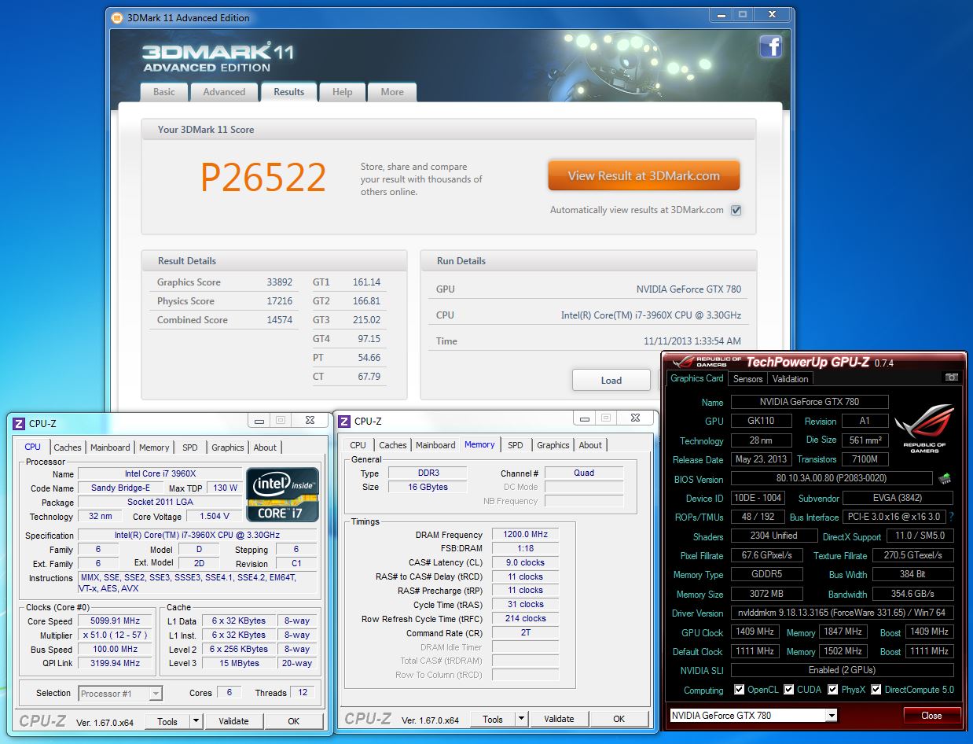
Task: Click the GPU-Z BIOS Version field
Action: pyautogui.click(x=832, y=479)
